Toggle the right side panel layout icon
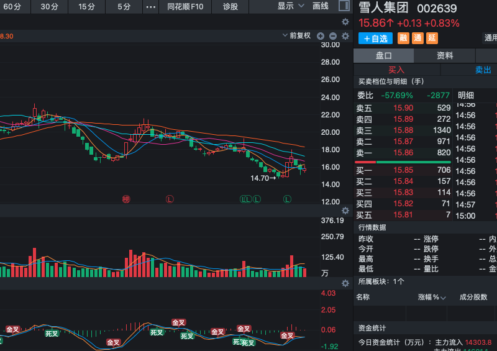The height and width of the screenshot is (351, 497). [344, 6]
